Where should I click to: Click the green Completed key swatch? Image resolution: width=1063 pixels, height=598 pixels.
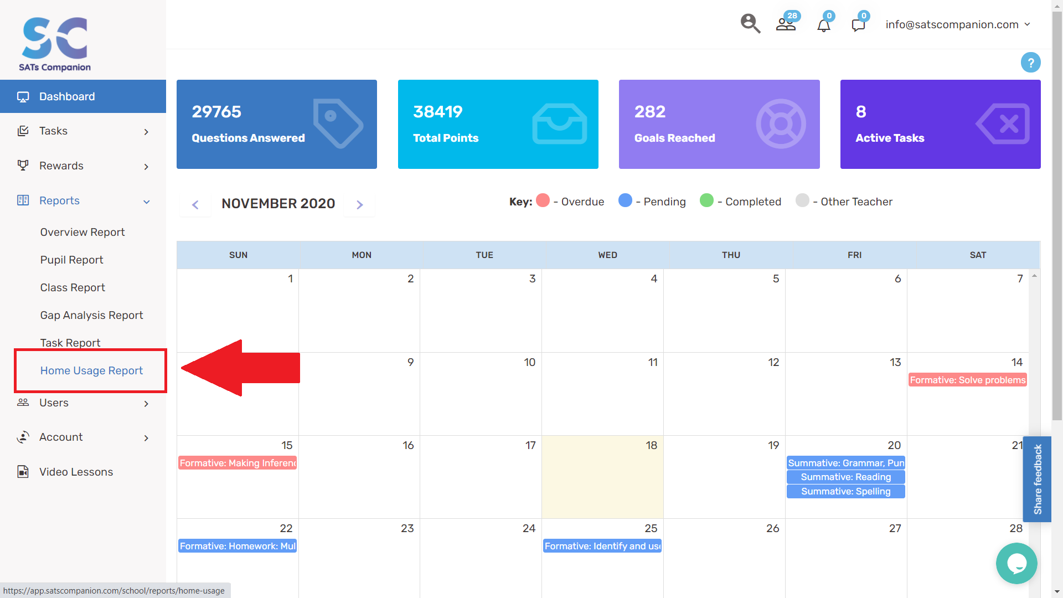point(706,200)
